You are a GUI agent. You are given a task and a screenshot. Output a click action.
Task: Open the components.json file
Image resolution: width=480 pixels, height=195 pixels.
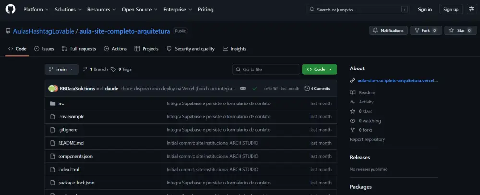75,156
